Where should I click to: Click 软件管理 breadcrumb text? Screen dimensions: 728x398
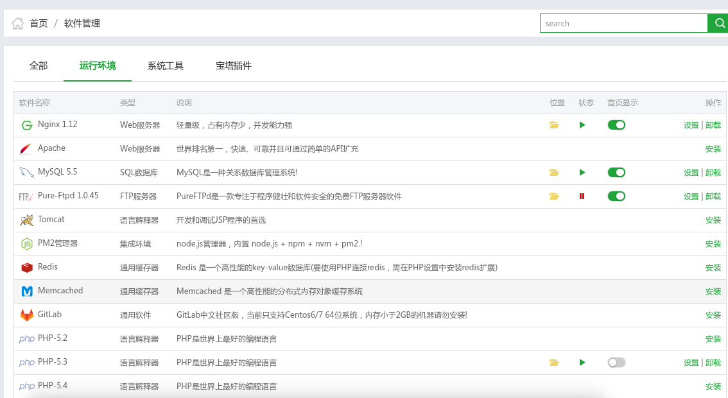(x=82, y=23)
